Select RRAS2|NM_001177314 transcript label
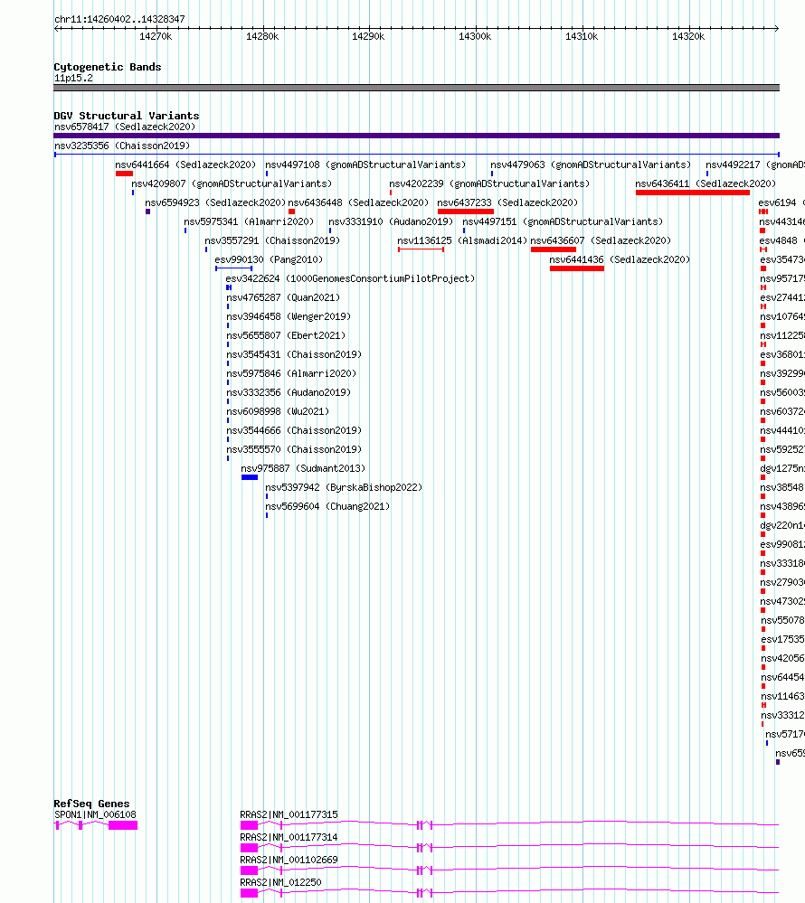The image size is (805, 903). 289,837
